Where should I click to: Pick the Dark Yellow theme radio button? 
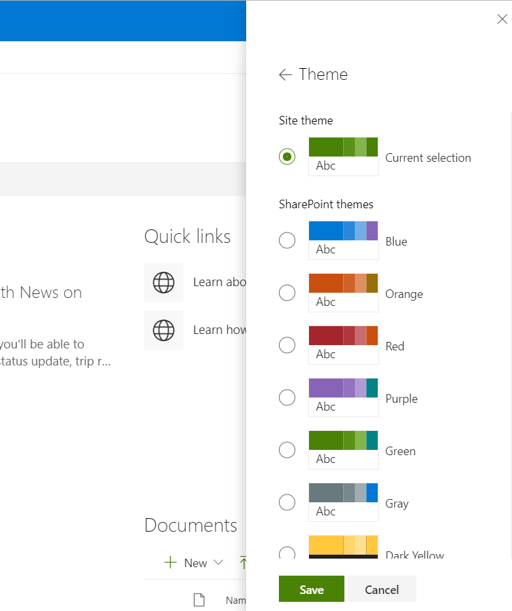(287, 553)
